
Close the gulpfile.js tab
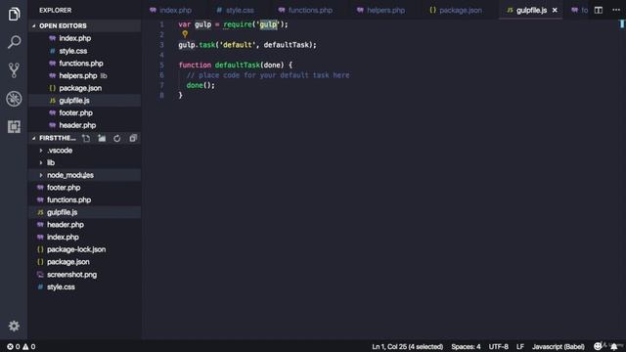point(555,11)
